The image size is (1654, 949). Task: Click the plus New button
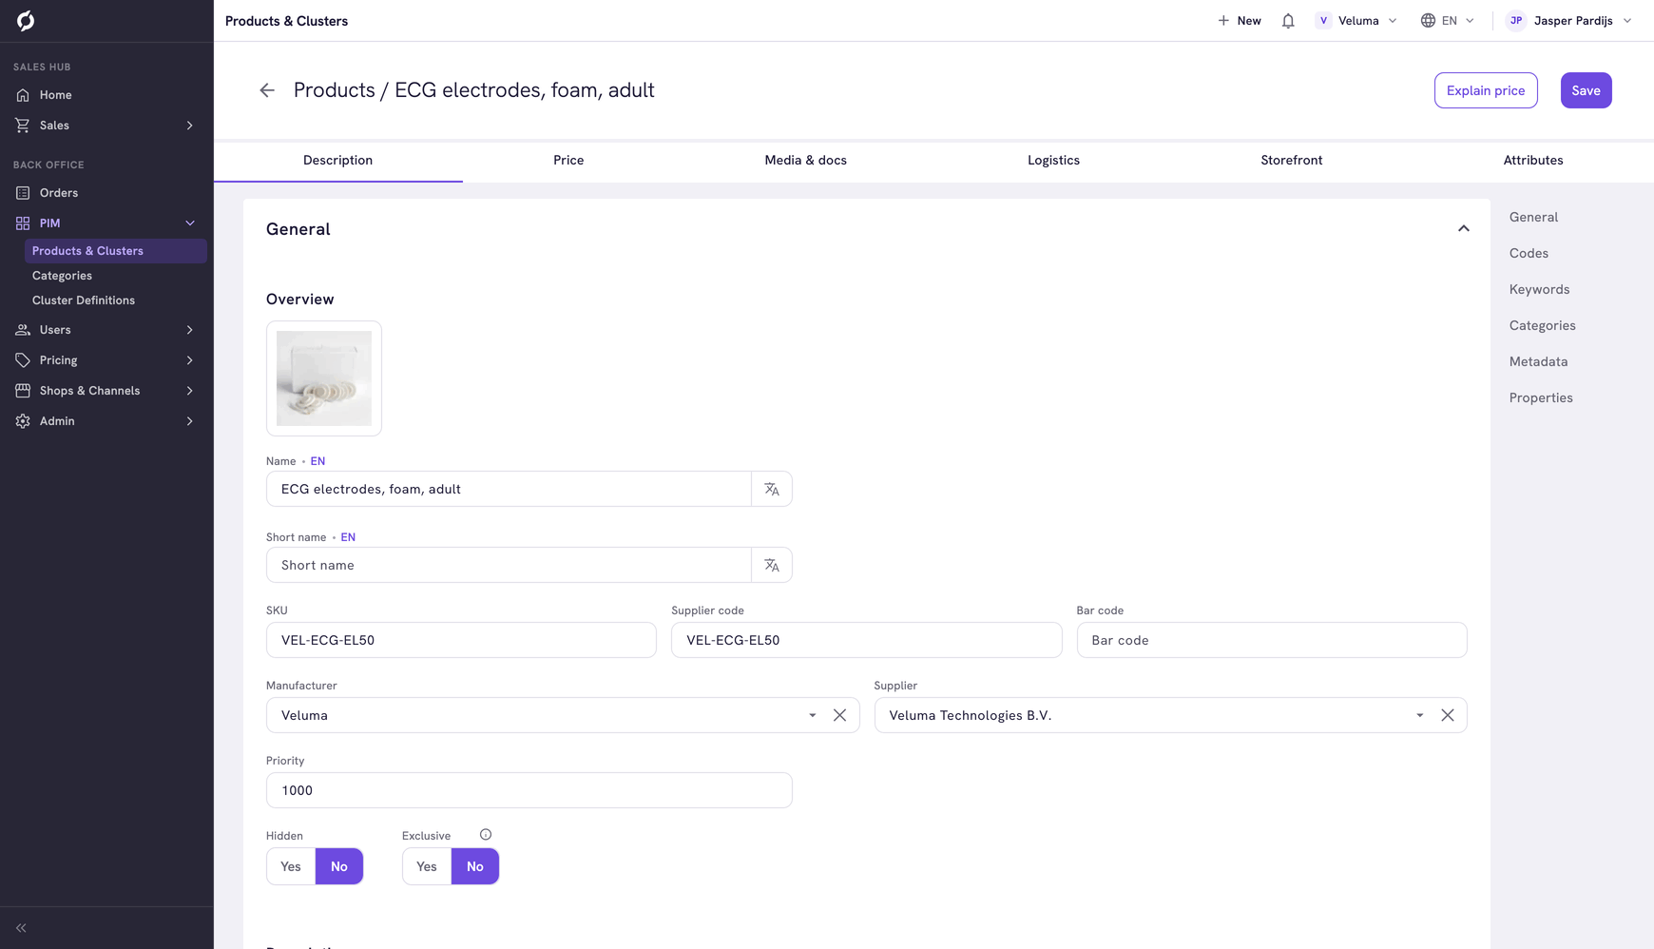[1240, 21]
